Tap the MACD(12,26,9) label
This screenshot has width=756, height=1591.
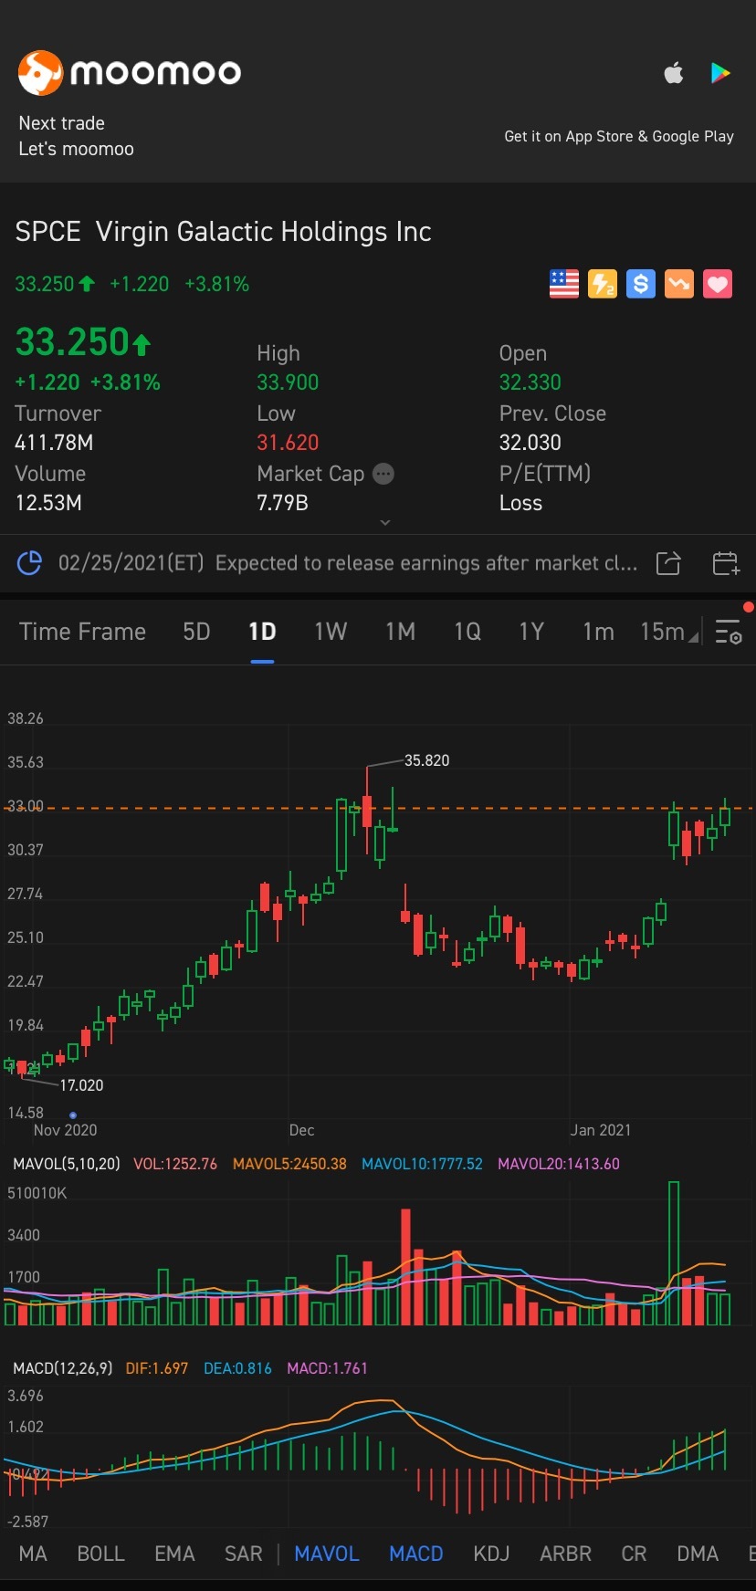click(63, 1368)
